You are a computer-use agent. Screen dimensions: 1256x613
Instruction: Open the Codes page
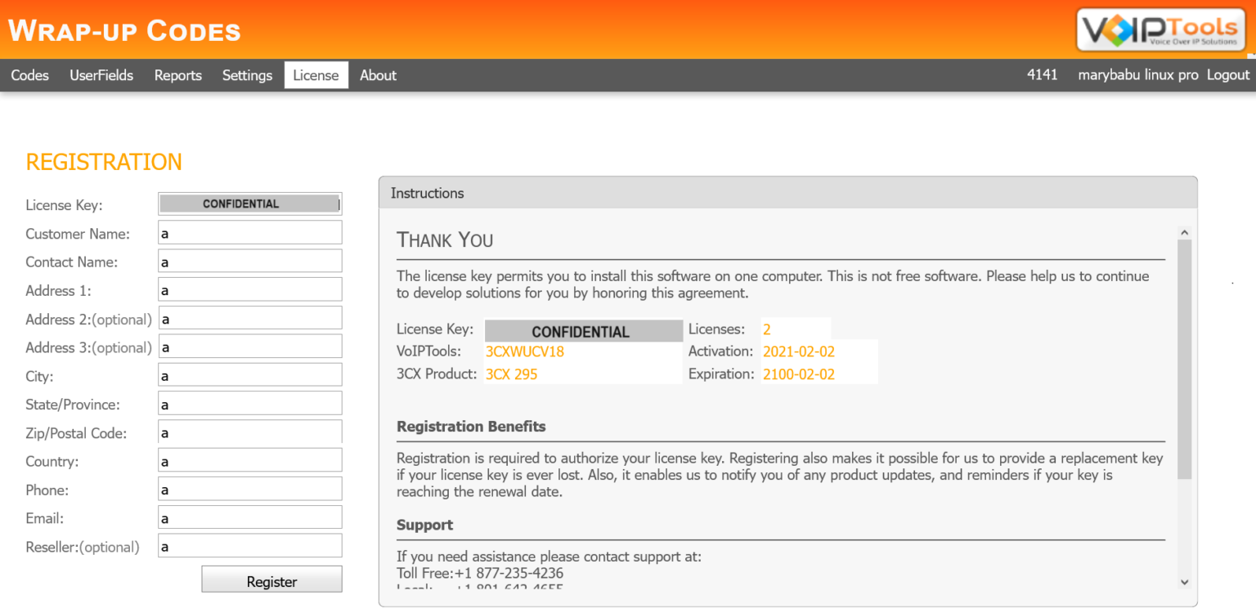pyautogui.click(x=29, y=74)
